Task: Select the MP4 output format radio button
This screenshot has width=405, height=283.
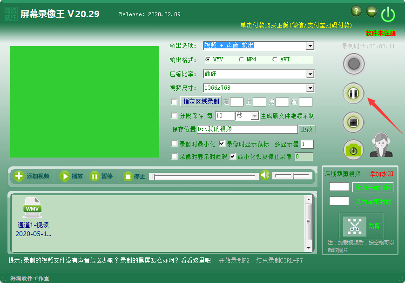Action: 241,59
